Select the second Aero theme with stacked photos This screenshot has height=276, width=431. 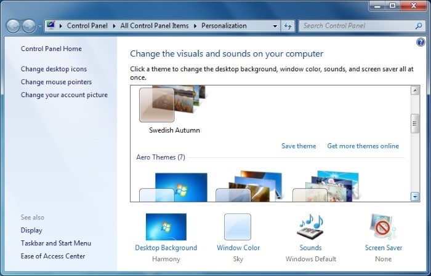[x=249, y=186]
